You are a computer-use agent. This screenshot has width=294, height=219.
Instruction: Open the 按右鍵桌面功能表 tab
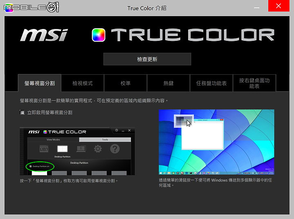[254, 83]
